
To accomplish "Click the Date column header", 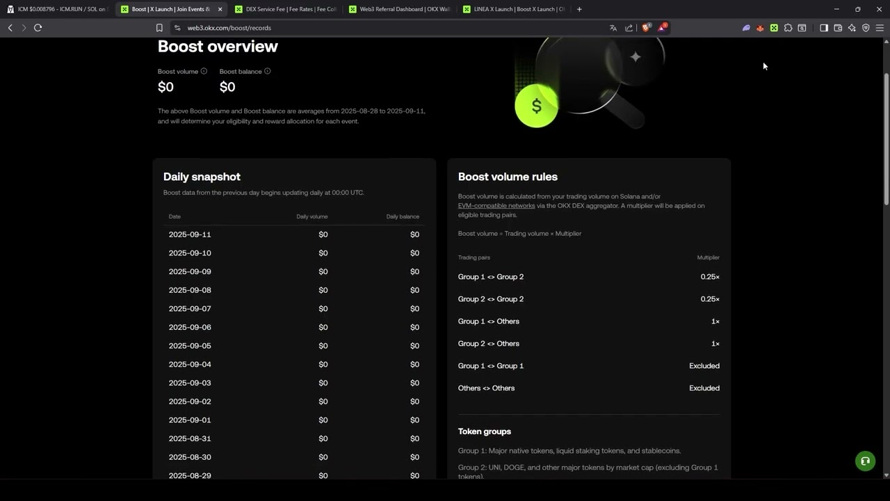I will 175,216.
